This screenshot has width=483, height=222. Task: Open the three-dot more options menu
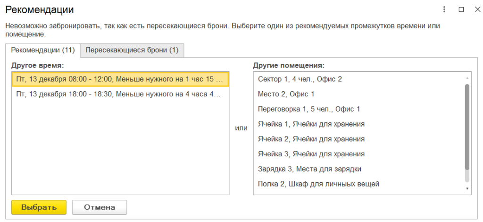click(x=444, y=9)
